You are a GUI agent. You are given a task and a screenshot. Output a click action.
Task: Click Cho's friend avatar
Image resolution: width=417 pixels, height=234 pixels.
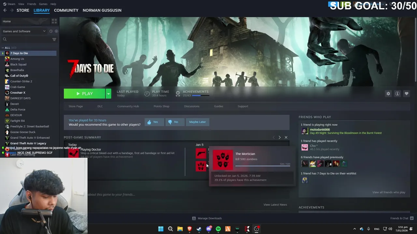pos(305,147)
